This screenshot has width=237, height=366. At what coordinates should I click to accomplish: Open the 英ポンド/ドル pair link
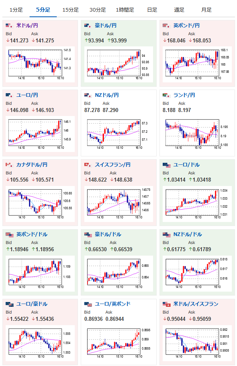32,234
